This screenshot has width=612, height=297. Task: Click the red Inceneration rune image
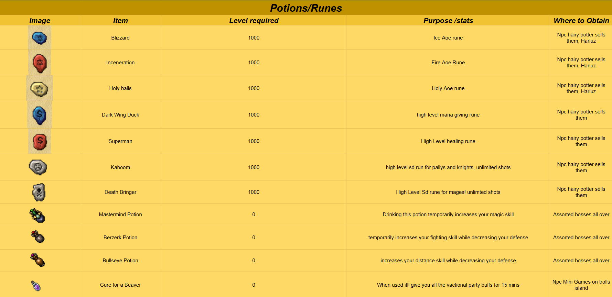point(40,63)
